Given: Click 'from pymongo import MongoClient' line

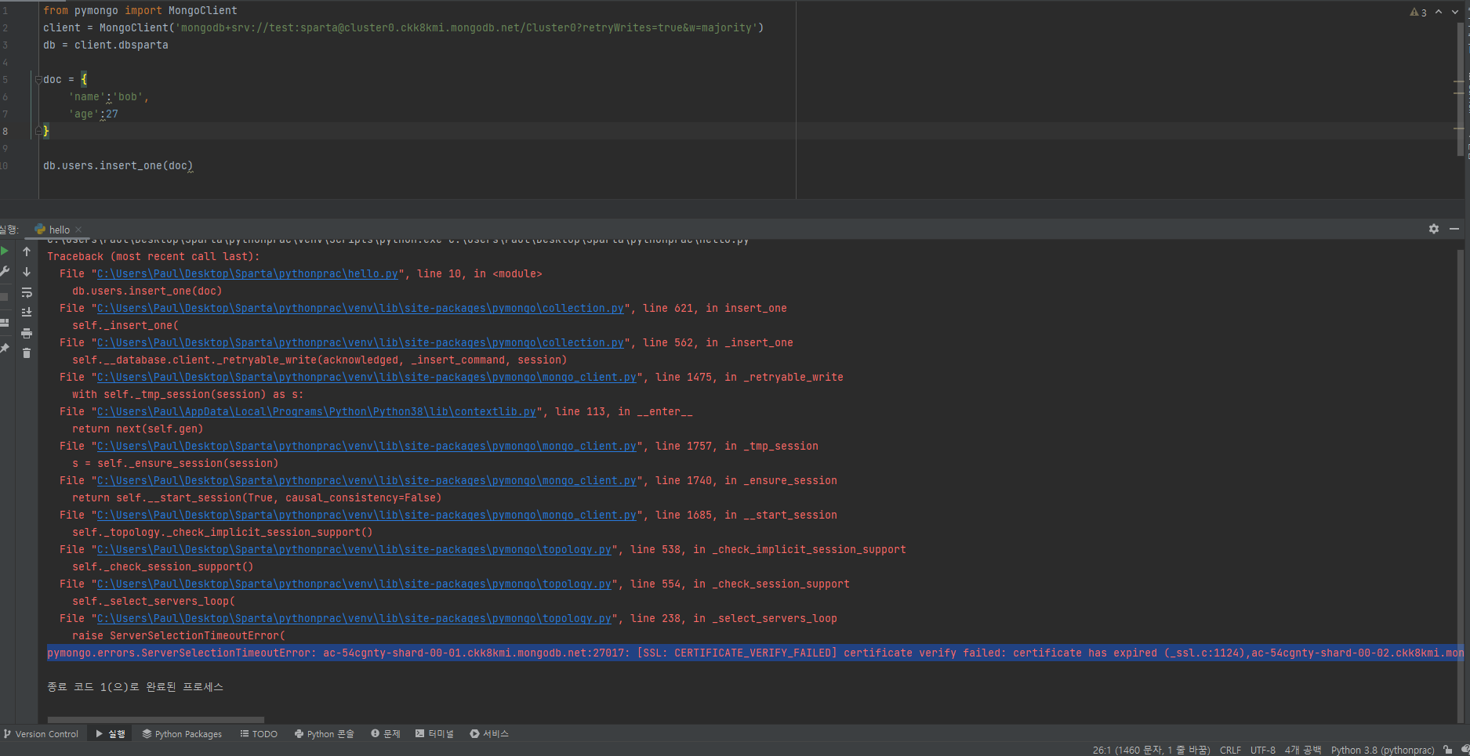Looking at the screenshot, I should coord(140,10).
